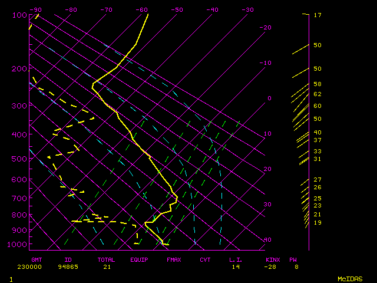377x283 pixels.
Task: Click the 40 isotherm label on right
Action: [267, 240]
